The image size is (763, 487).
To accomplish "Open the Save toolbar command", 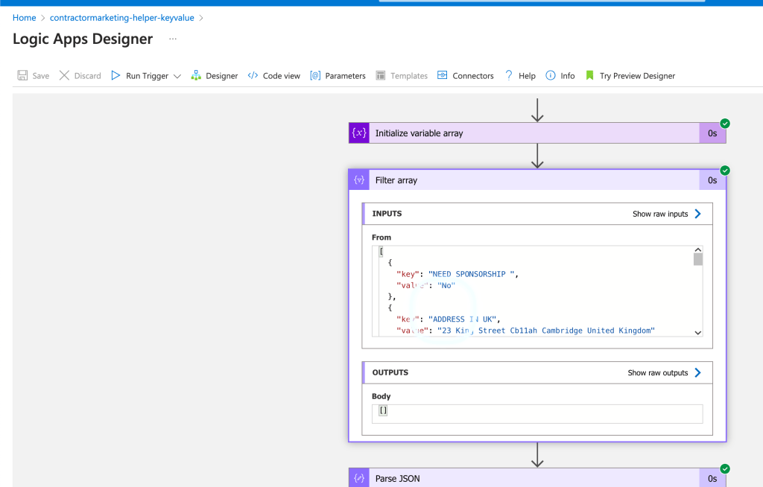I will click(x=33, y=75).
